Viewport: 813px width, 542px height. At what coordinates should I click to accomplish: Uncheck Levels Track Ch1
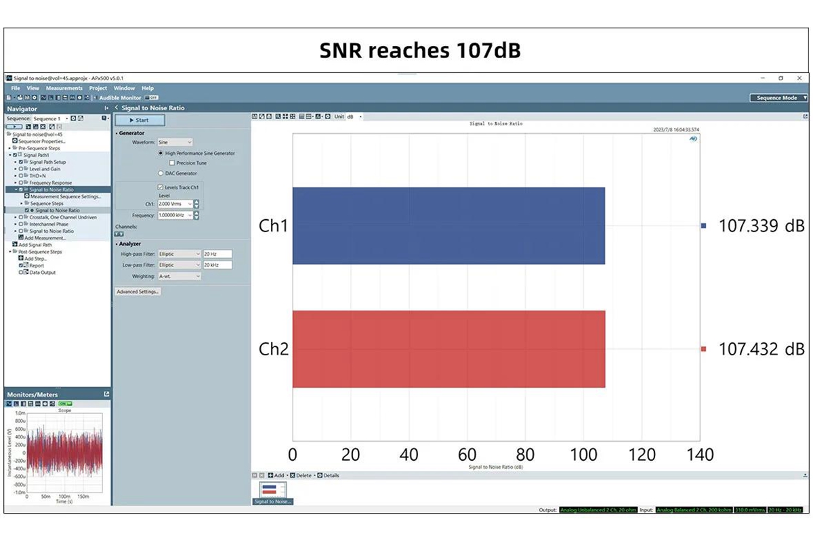(161, 187)
